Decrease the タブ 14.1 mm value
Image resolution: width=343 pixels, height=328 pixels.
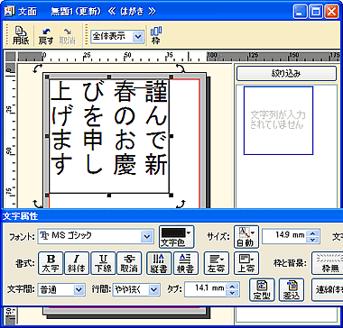232,293
